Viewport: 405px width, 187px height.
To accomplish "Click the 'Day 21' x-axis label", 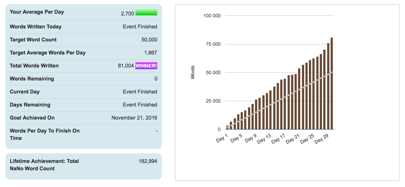I will [293, 139].
